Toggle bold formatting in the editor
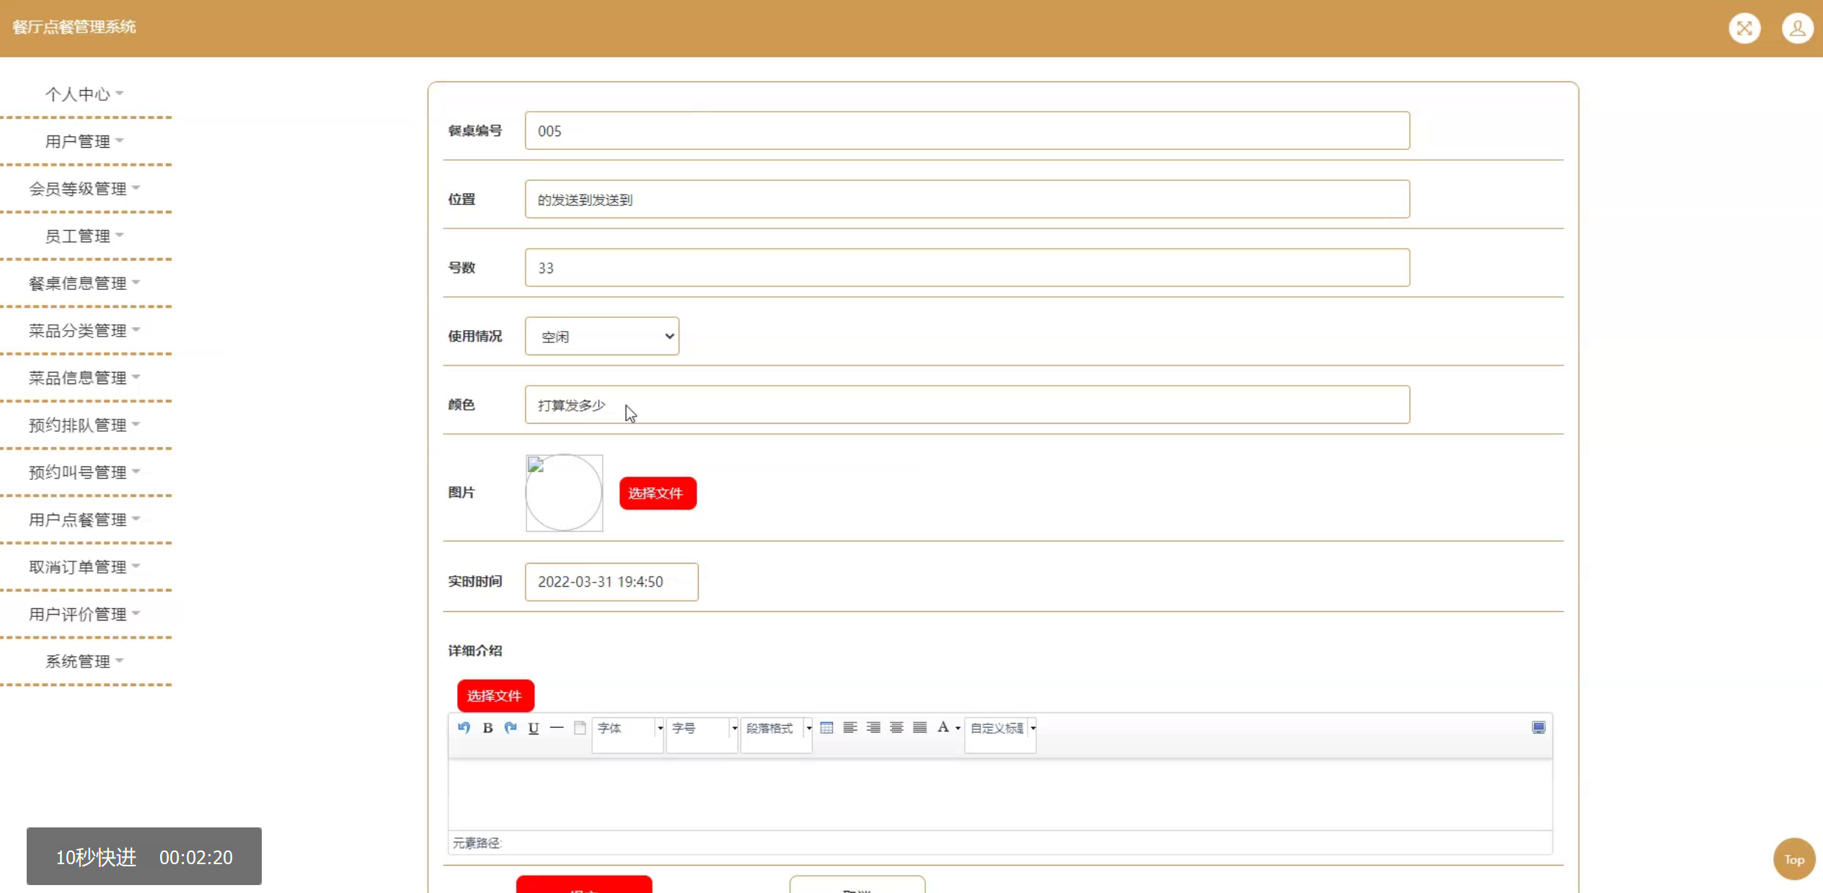 coord(487,728)
